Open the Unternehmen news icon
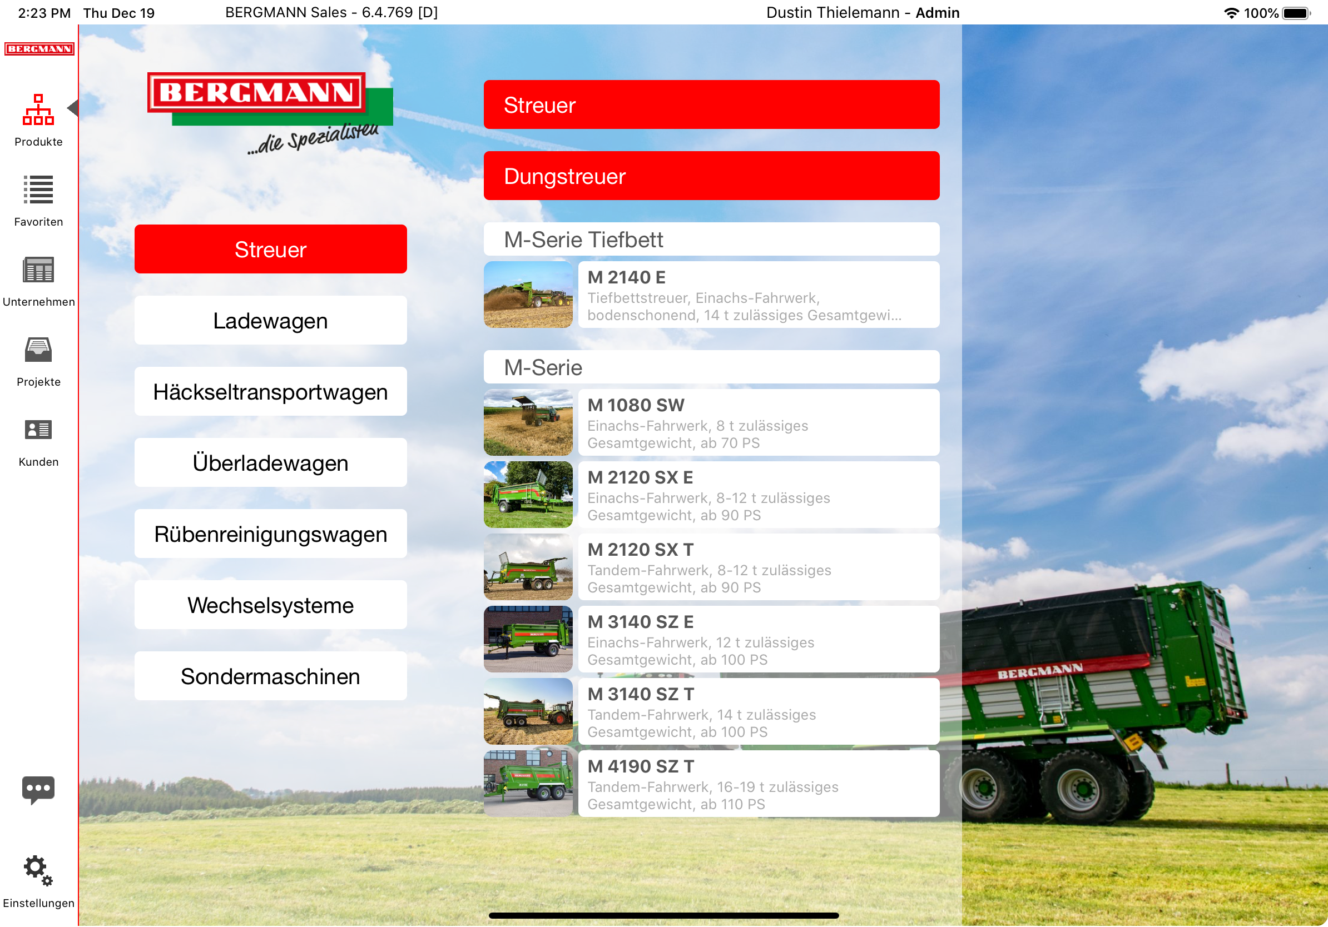Viewport: 1328px width, 927px height. (38, 270)
